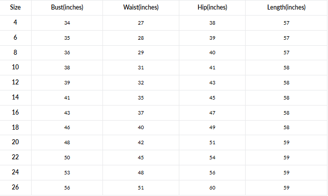Select the size 16 row label
Screen dimensions: 328x196
click(x=15, y=112)
